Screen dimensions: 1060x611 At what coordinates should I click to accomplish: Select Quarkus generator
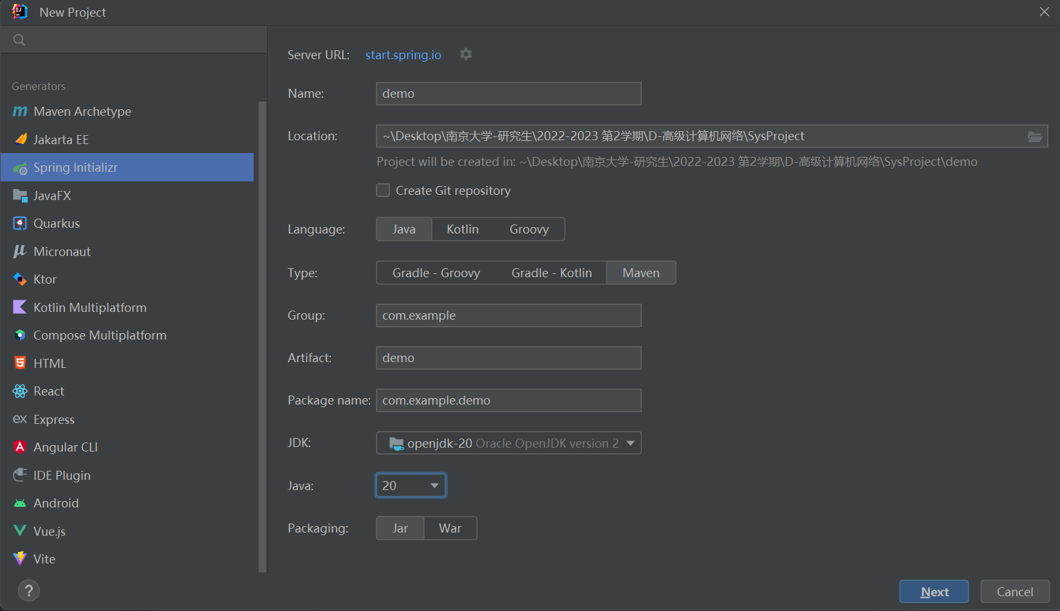click(x=127, y=223)
